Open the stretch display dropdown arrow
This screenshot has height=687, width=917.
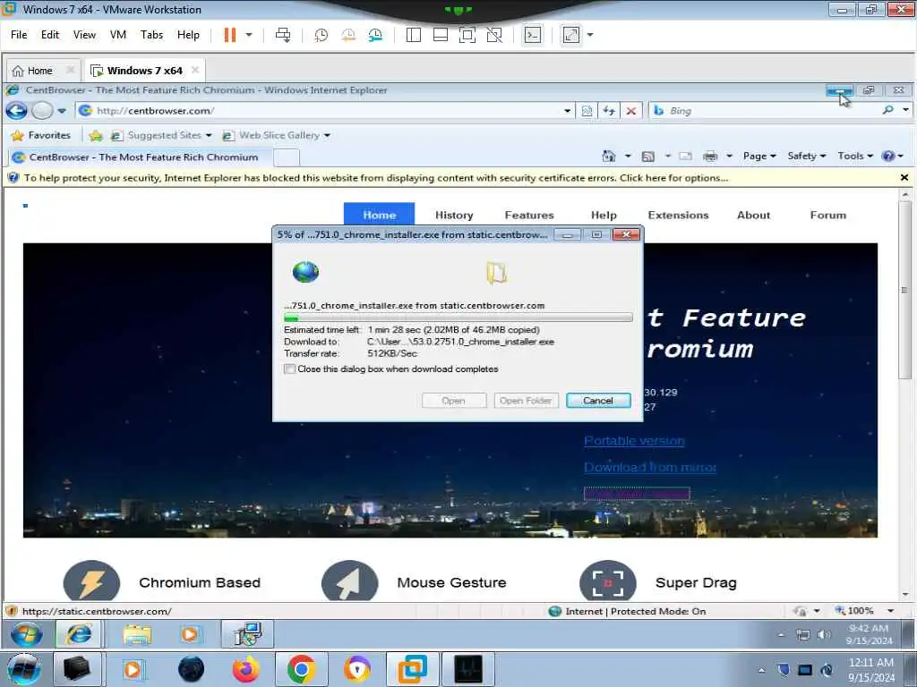tap(590, 35)
